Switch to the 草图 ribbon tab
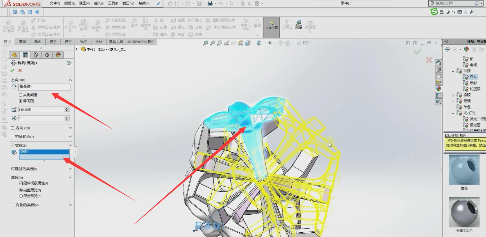Image resolution: width=486 pixels, height=237 pixels. pos(22,41)
